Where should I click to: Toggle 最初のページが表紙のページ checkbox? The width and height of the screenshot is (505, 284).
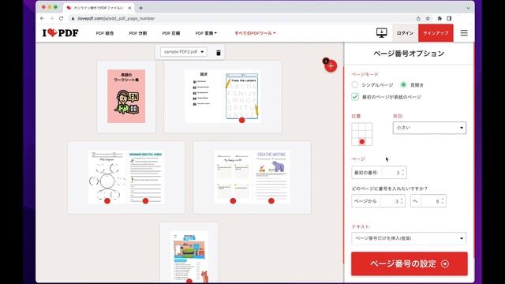355,96
